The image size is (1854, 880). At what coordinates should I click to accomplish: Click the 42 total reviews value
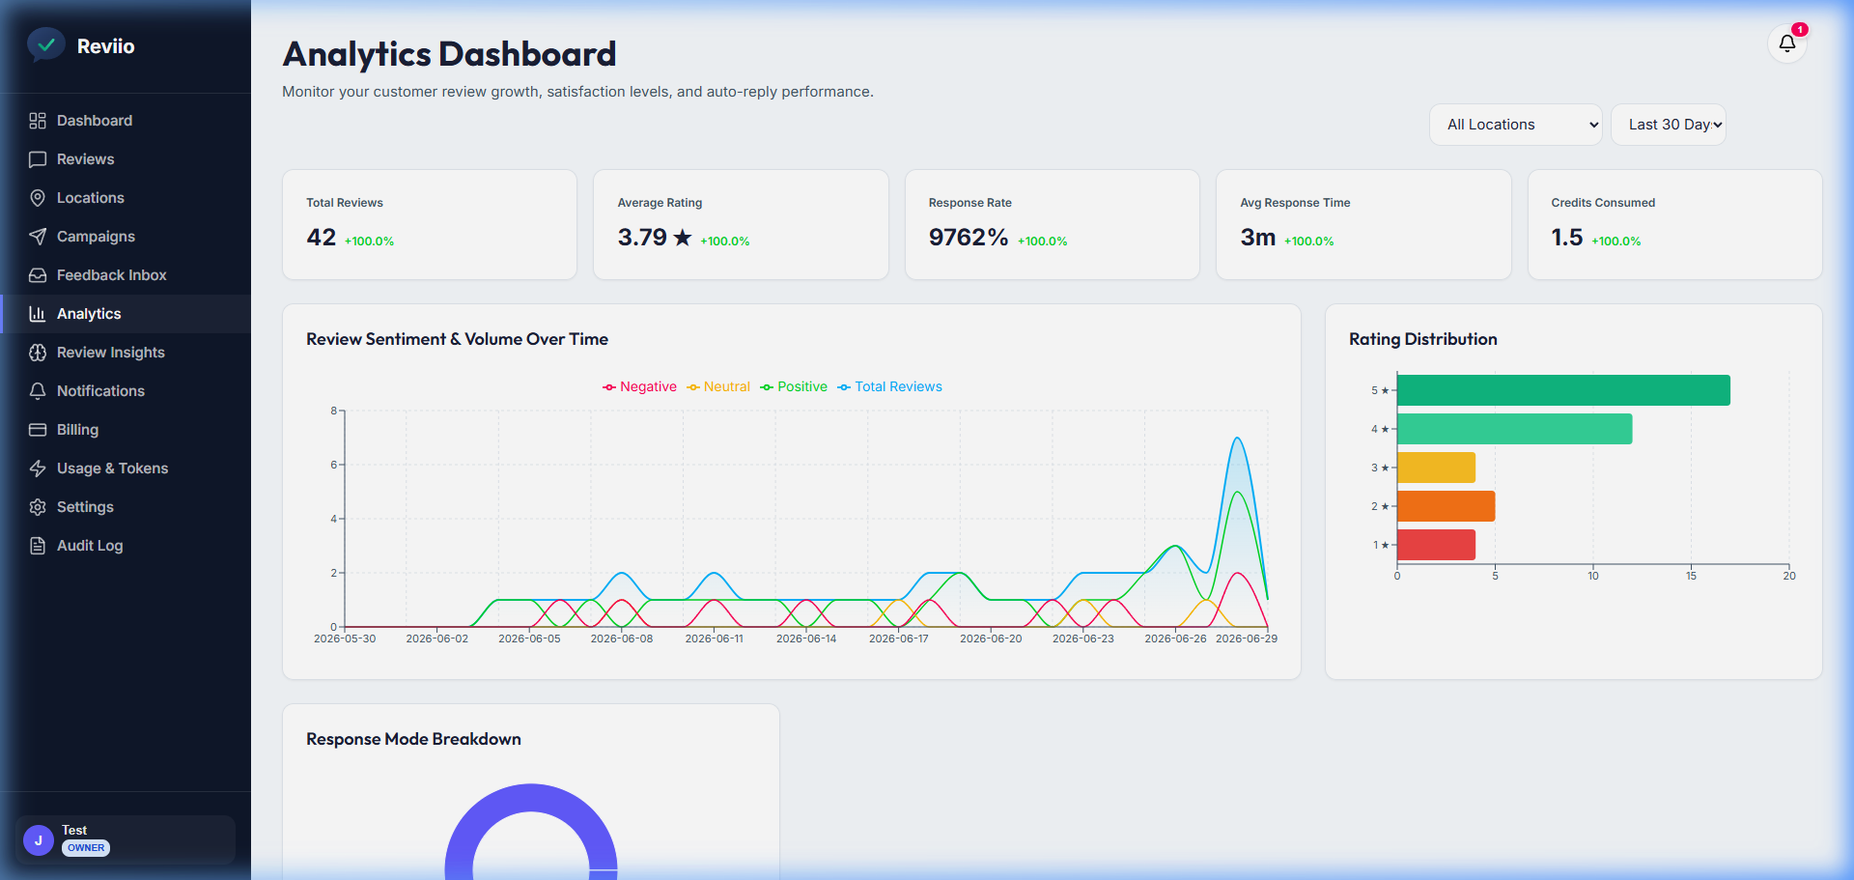(322, 238)
